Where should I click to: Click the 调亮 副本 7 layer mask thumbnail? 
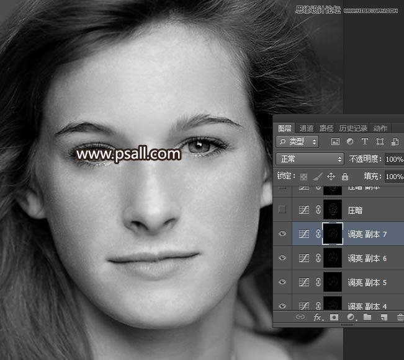coord(333,234)
